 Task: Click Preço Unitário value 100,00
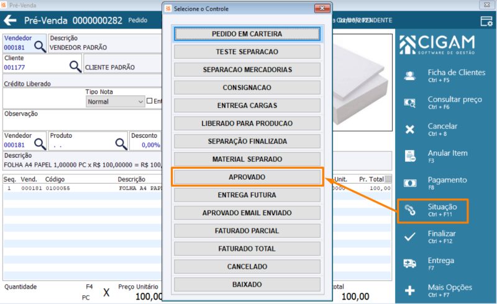point(148,297)
